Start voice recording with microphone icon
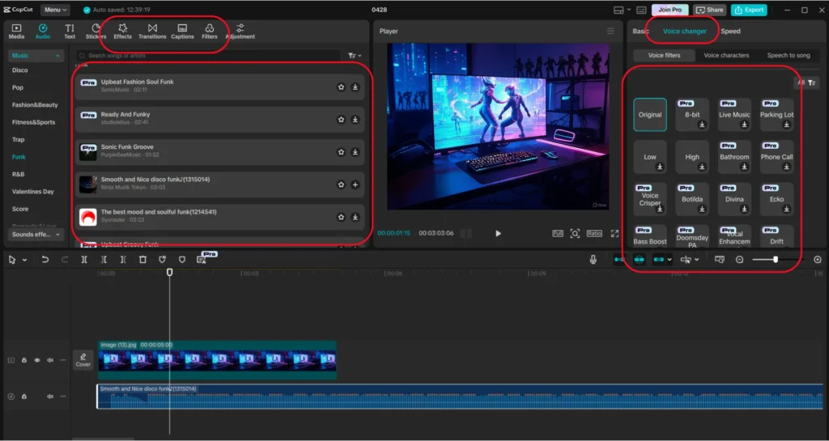The height and width of the screenshot is (441, 829). click(593, 259)
